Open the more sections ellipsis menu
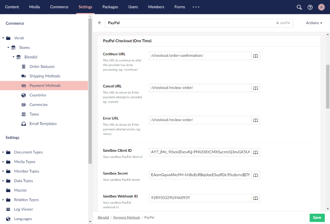 (x=196, y=7)
